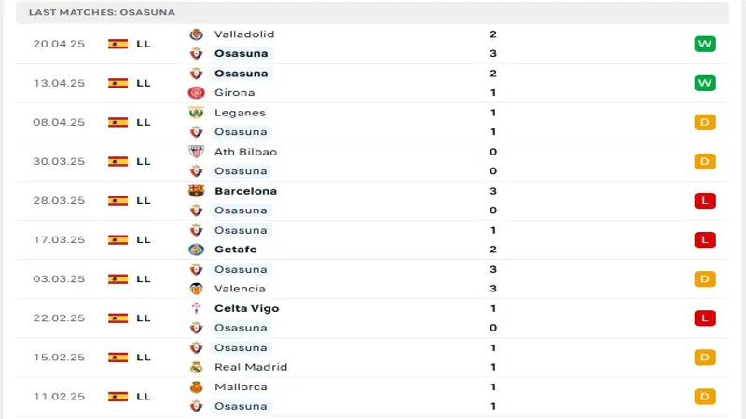Click the Leganes club crest icon
Screen dimensions: 746x419
[x=196, y=113]
